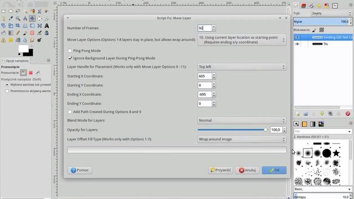Select the Fuzzy Select wand tool
354x199 pixels.
[x=25, y=11]
